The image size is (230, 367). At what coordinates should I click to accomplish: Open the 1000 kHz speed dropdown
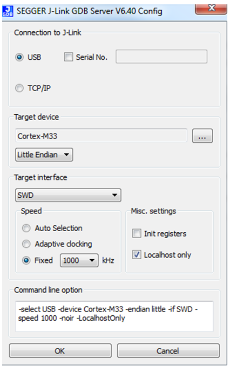(x=79, y=260)
